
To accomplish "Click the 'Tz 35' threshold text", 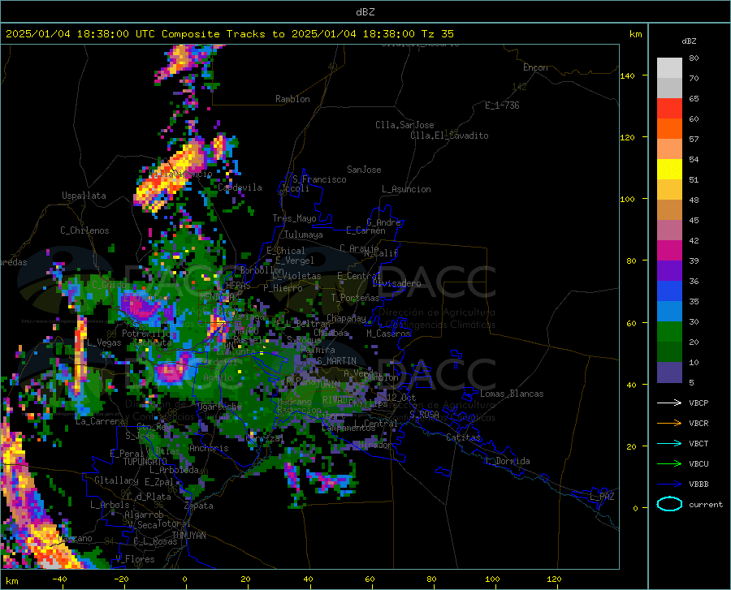I will point(437,34).
